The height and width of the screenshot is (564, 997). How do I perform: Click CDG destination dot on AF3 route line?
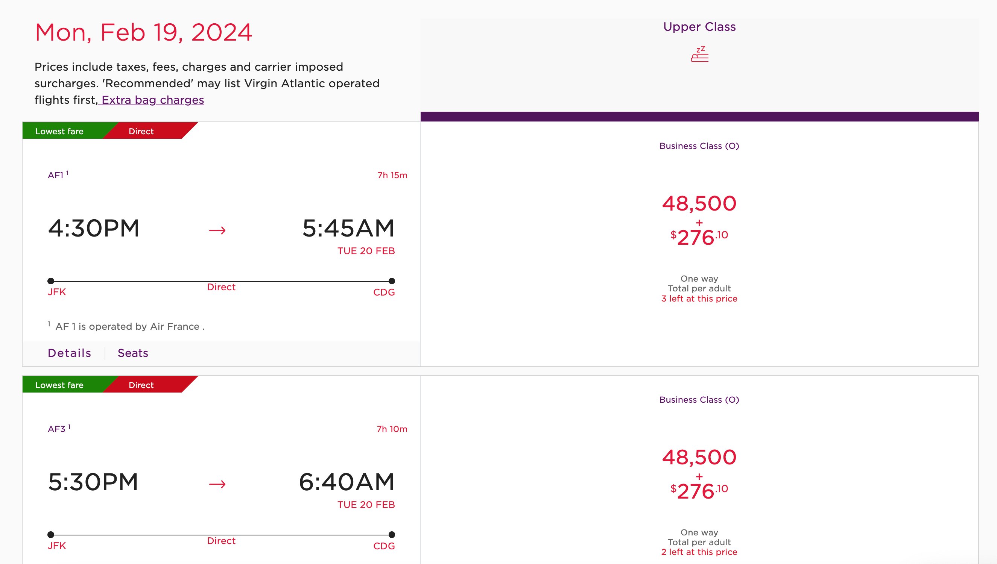coord(392,535)
